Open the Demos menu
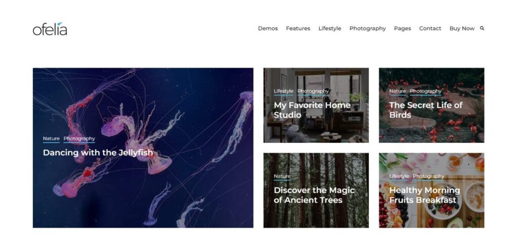The width and height of the screenshot is (518, 235). pyautogui.click(x=268, y=29)
